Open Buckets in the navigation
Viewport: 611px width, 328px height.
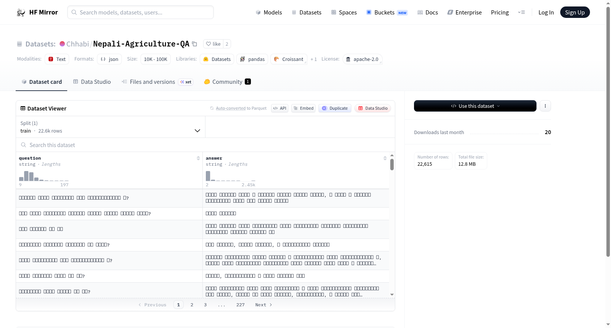(x=387, y=13)
